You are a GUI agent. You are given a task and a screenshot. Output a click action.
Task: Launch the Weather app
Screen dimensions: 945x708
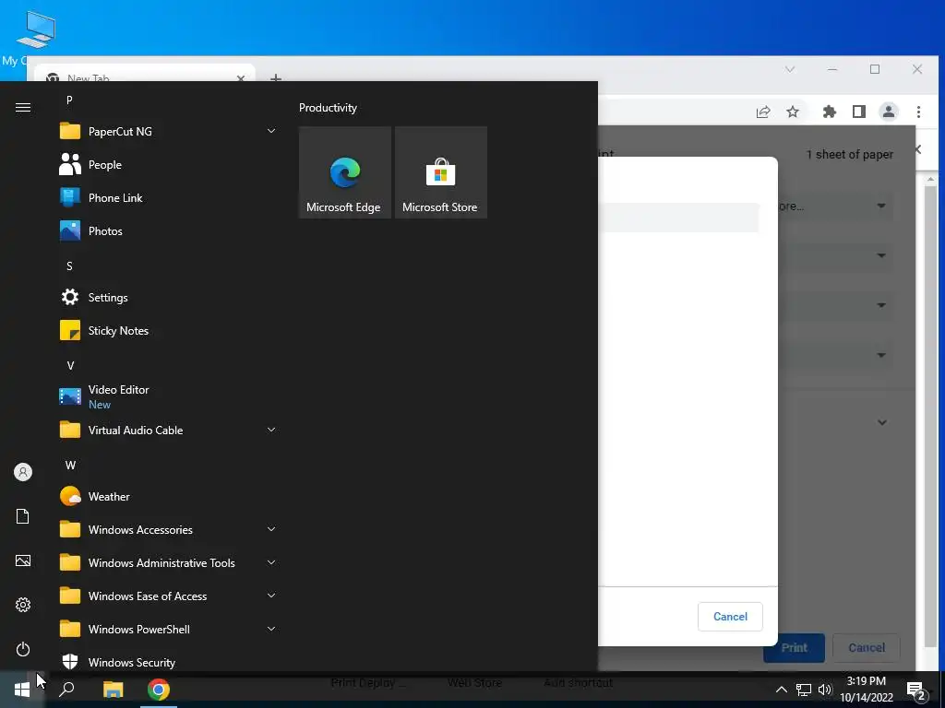point(168,497)
